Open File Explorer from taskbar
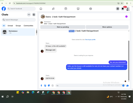The image size is (133, 103). [28, 92]
